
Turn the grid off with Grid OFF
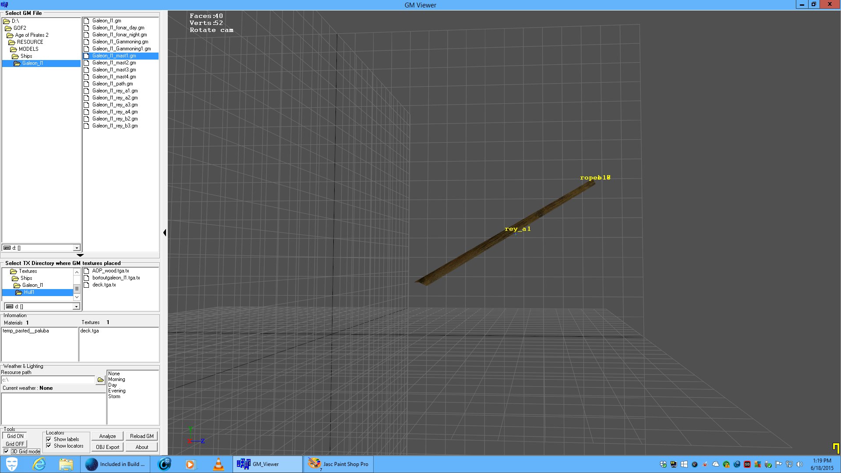[15, 444]
